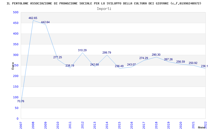Screen dimensions: 208x130
Task: Click the Euro y-axis label
Action: click(13, 66)
